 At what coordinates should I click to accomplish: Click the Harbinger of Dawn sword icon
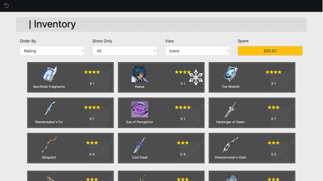230,109
